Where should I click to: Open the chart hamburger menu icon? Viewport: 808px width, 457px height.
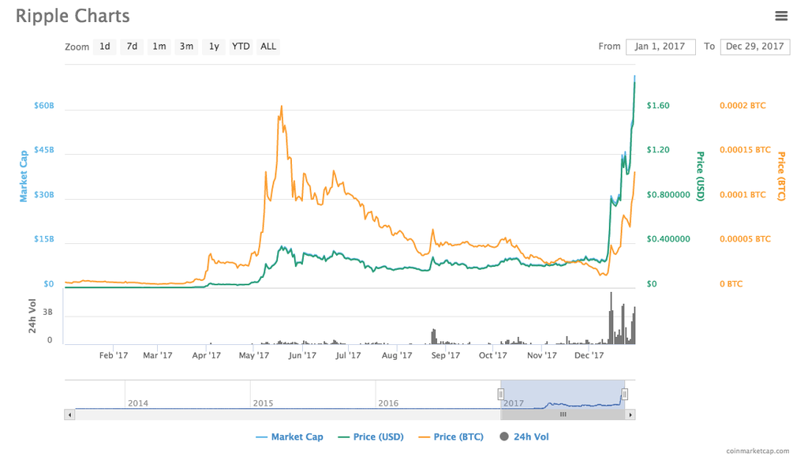pos(781,16)
